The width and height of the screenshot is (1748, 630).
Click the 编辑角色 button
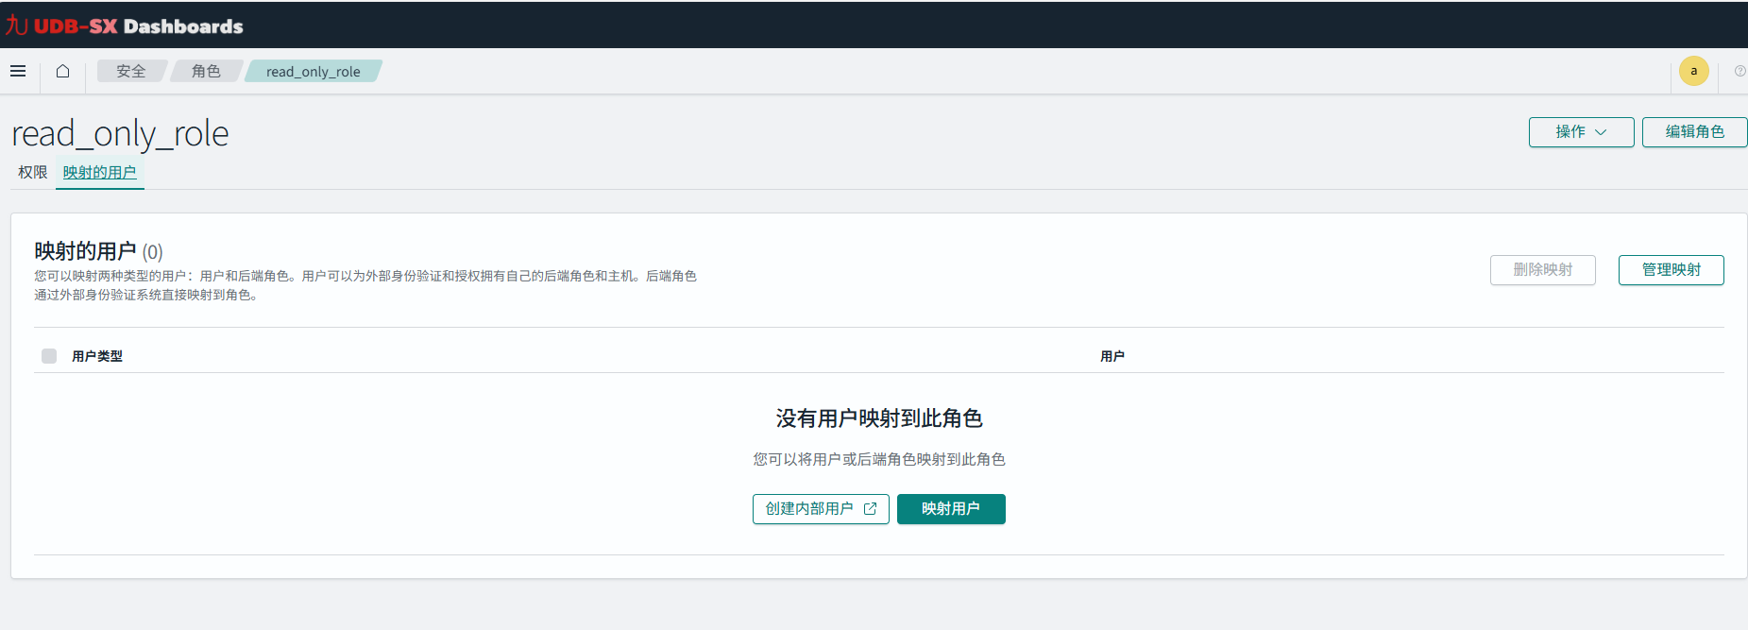1694,132
